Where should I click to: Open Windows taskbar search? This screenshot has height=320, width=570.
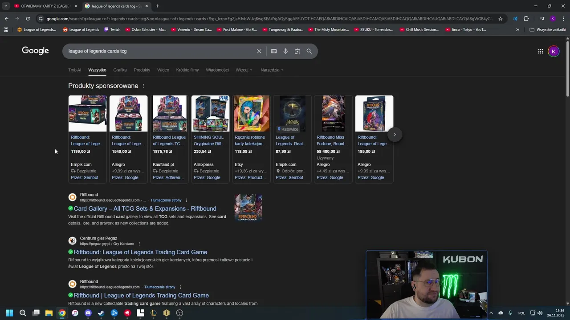pos(23,313)
